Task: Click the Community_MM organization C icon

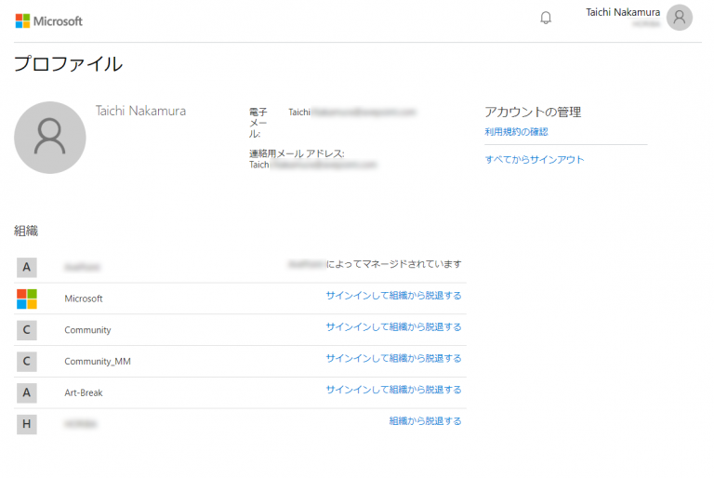Action: [x=27, y=361]
